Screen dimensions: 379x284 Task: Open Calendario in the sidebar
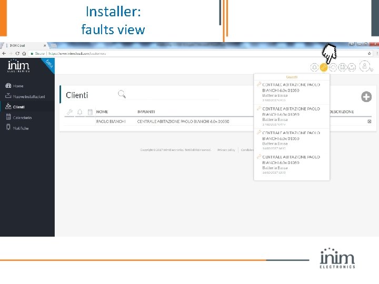pyautogui.click(x=19, y=117)
